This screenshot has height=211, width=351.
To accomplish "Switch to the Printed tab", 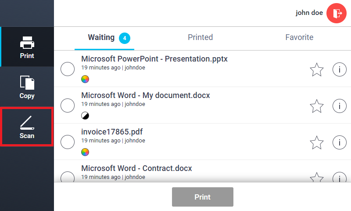I will [200, 37].
